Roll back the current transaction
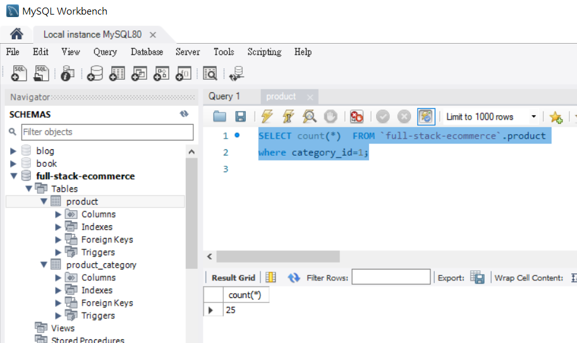The height and width of the screenshot is (343, 577). [404, 116]
